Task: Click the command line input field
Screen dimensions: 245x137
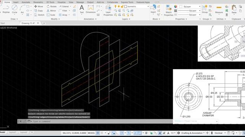Action: 101,121
